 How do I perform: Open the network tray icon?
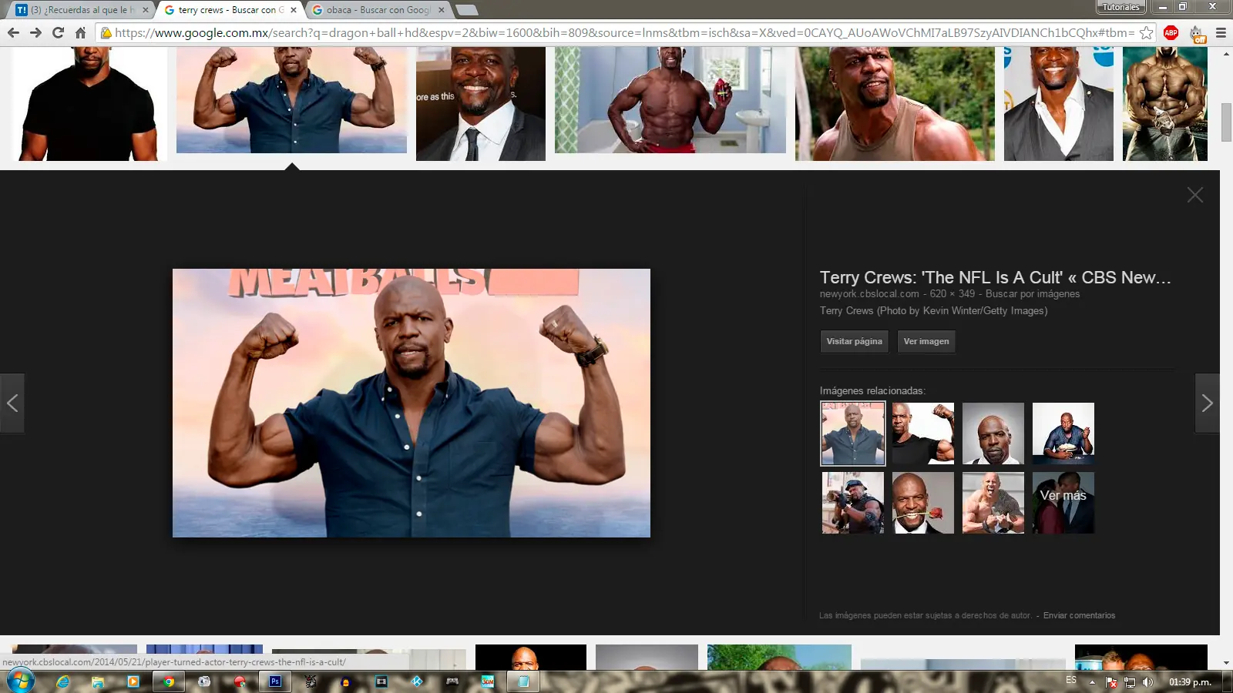tap(1130, 681)
